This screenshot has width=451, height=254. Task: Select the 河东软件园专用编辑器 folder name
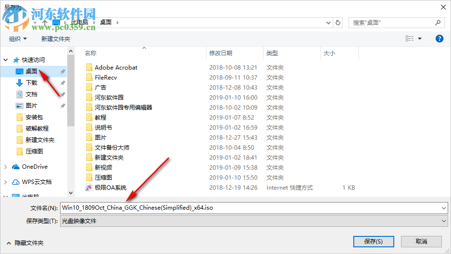pyautogui.click(x=123, y=108)
